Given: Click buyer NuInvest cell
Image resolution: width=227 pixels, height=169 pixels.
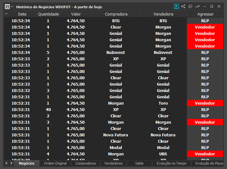Looking at the screenshot, I should click(x=116, y=53).
